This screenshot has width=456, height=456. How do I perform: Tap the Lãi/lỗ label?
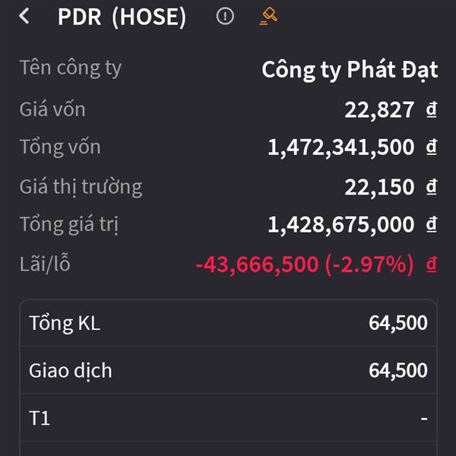[45, 263]
